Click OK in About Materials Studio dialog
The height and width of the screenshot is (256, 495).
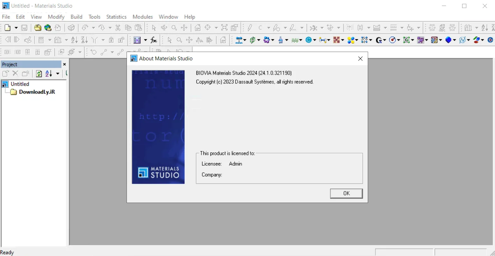coord(346,194)
